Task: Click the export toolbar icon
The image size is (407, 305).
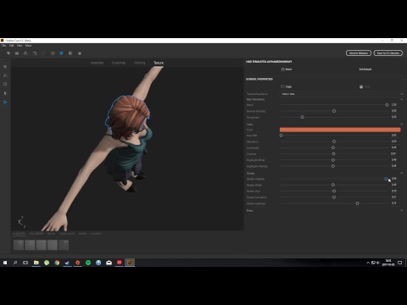Action: click(x=25, y=53)
